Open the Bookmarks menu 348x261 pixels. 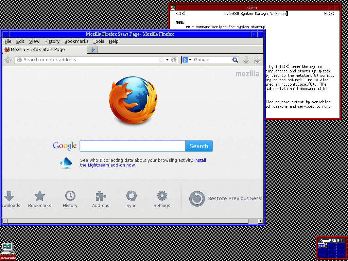(x=76, y=41)
